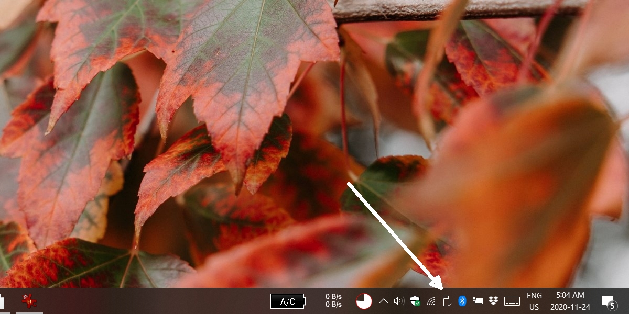The height and width of the screenshot is (314, 629).
Task: Open the Bluetooth devices icon
Action: (462, 301)
